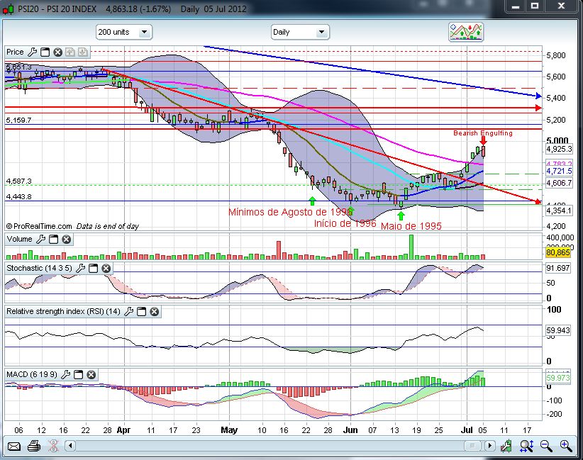Click the ProRealTime.com copyright text
The height and width of the screenshot is (460, 583).
tap(39, 226)
